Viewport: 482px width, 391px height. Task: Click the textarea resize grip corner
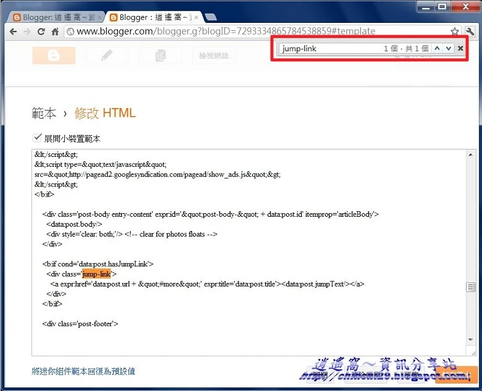coord(473,353)
